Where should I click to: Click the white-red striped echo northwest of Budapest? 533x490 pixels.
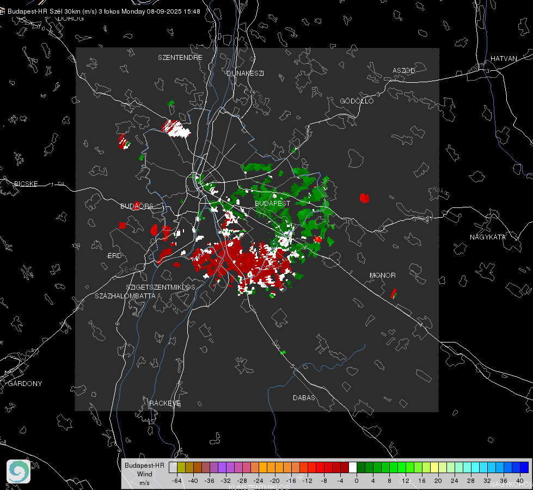pyautogui.click(x=175, y=128)
